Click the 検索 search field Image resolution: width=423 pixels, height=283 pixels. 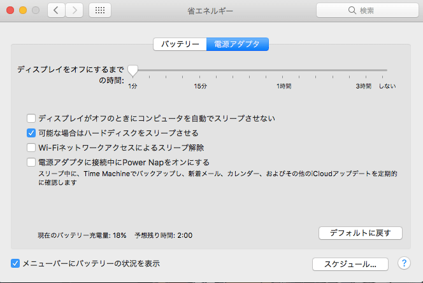tap(367, 10)
